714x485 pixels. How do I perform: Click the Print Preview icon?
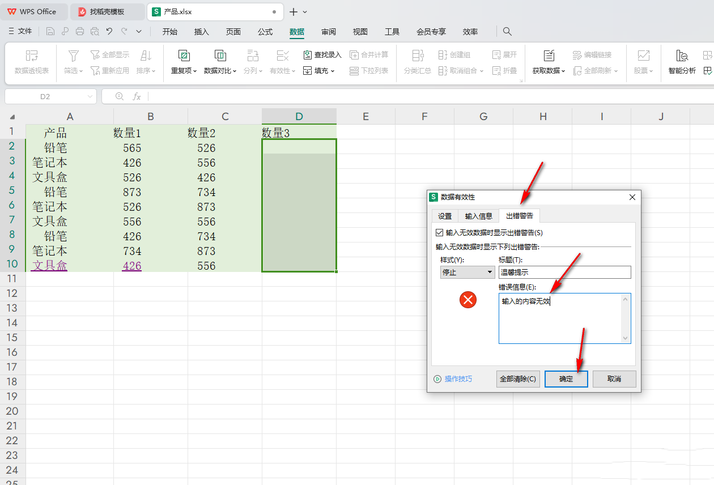95,32
